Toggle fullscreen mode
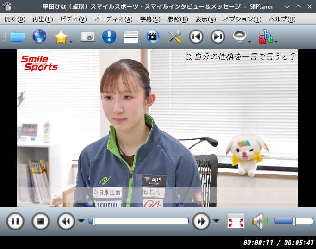 (236, 221)
